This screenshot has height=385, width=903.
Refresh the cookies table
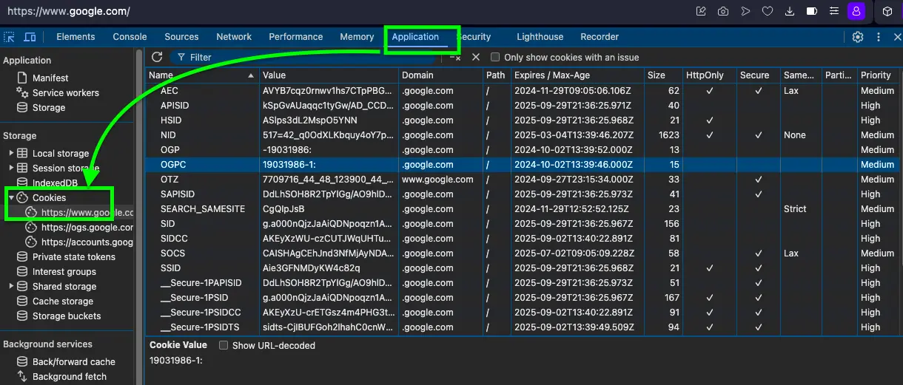[x=157, y=57]
